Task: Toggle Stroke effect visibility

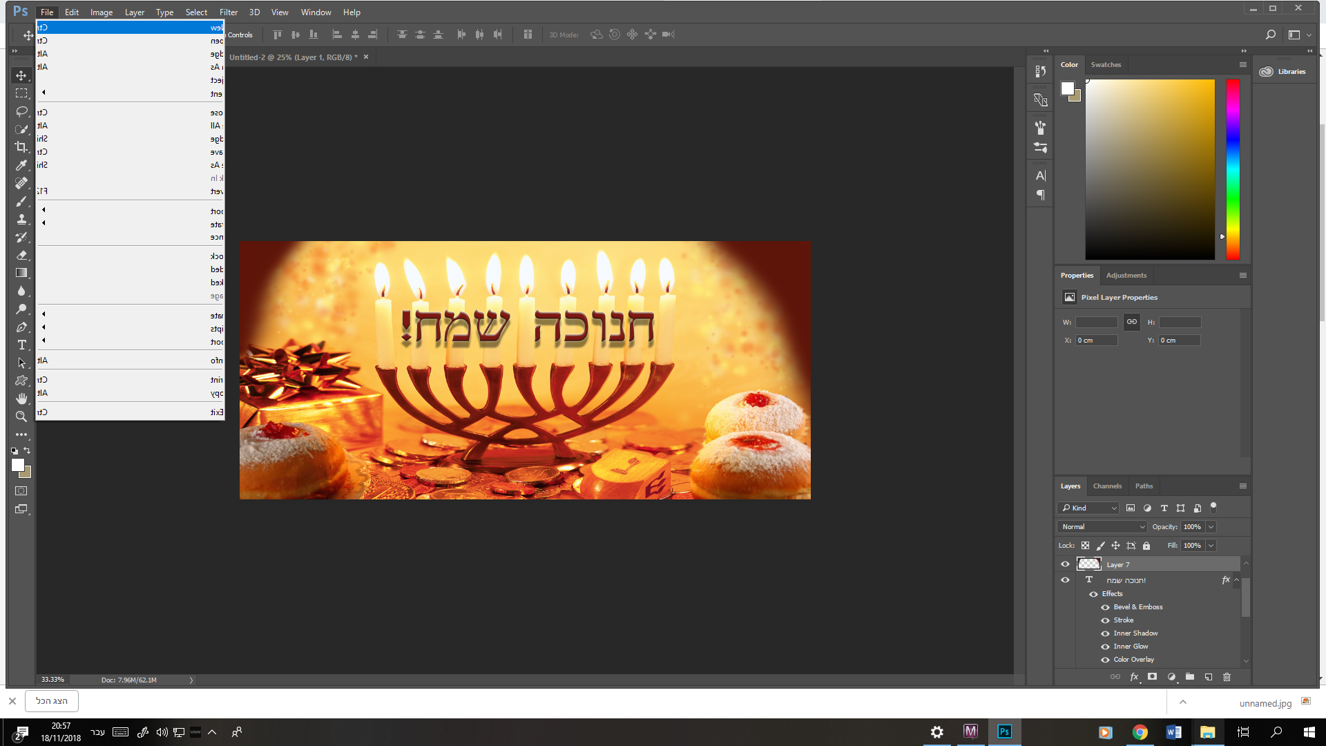Action: [1105, 620]
